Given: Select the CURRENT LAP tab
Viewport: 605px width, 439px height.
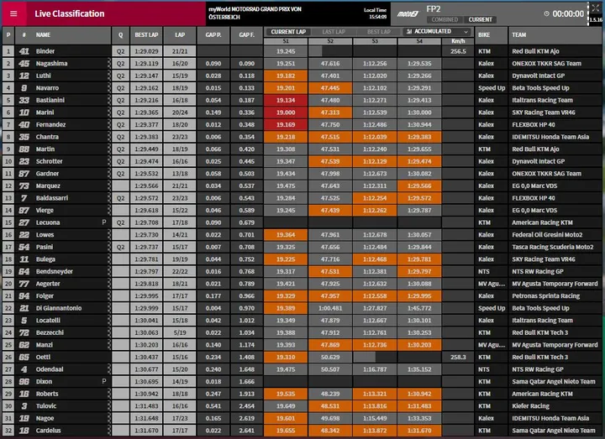Looking at the screenshot, I should tap(288, 32).
